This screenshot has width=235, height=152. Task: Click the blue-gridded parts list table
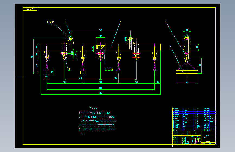(194, 119)
